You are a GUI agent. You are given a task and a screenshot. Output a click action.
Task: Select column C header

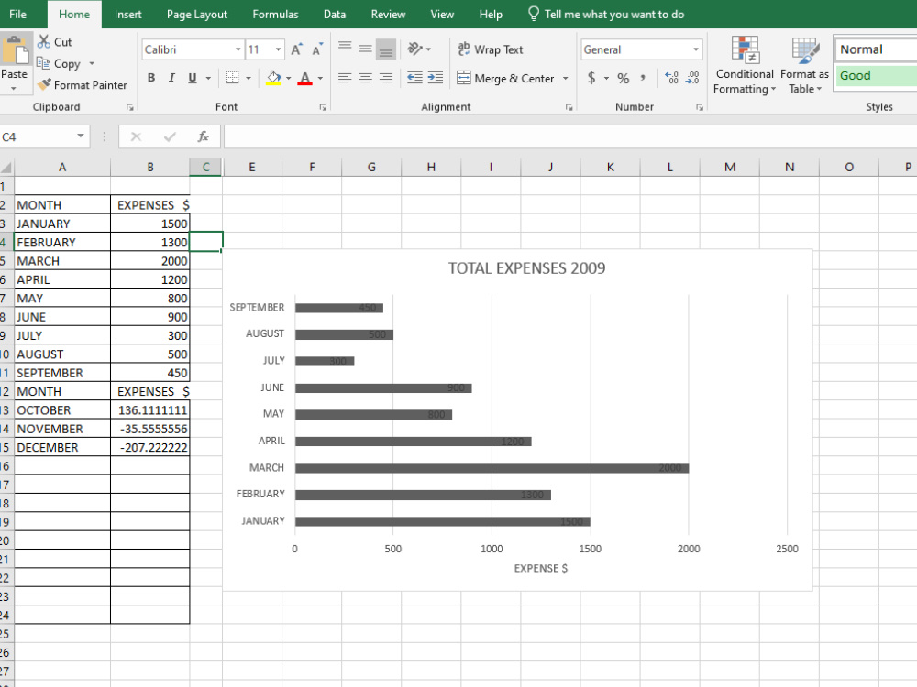click(x=205, y=167)
